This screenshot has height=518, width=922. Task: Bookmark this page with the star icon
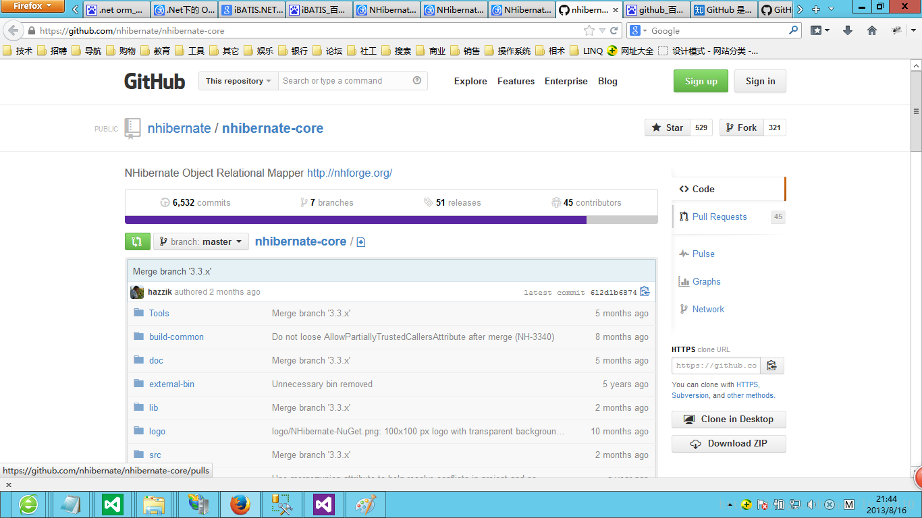[x=589, y=30]
